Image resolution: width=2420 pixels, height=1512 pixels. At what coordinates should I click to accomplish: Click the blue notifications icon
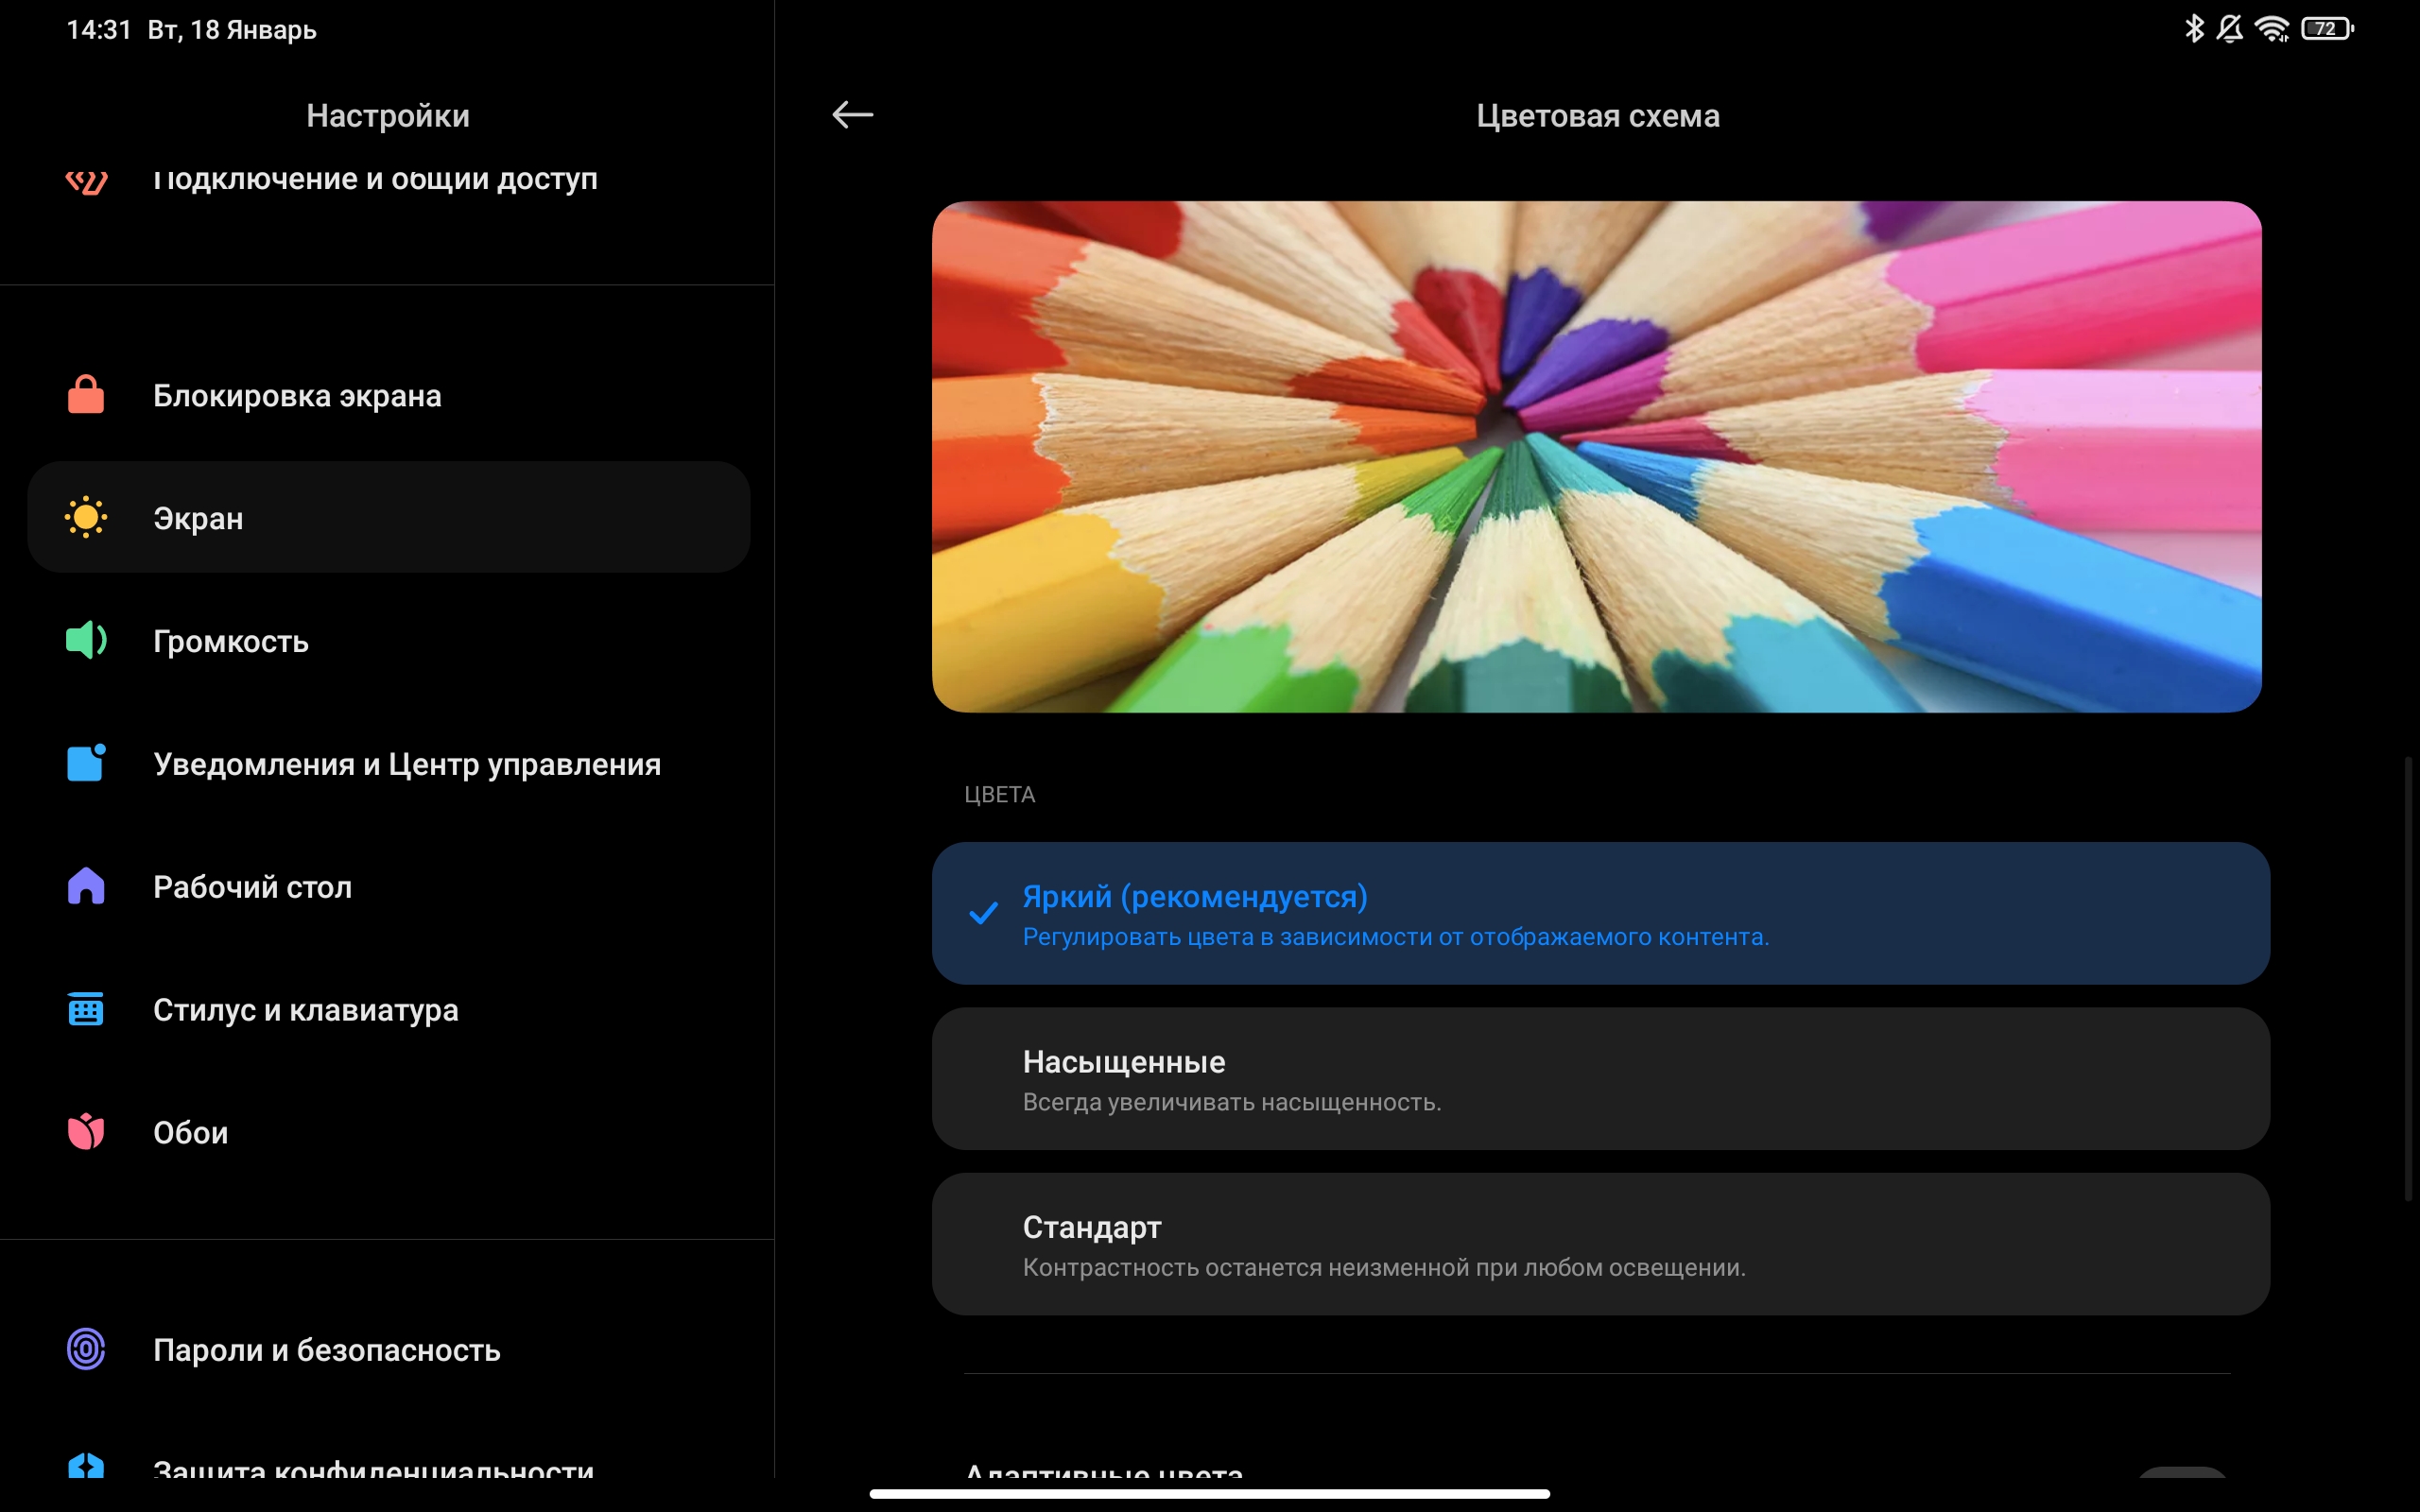86,763
